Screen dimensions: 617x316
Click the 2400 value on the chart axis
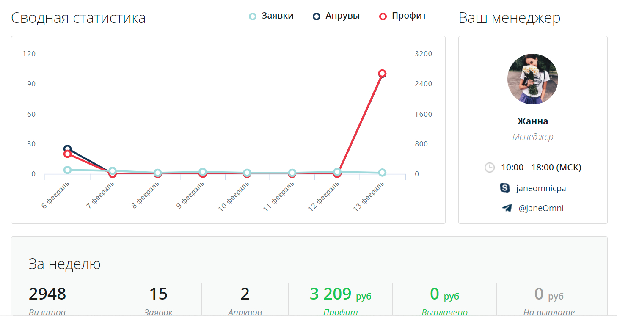pyautogui.click(x=424, y=84)
